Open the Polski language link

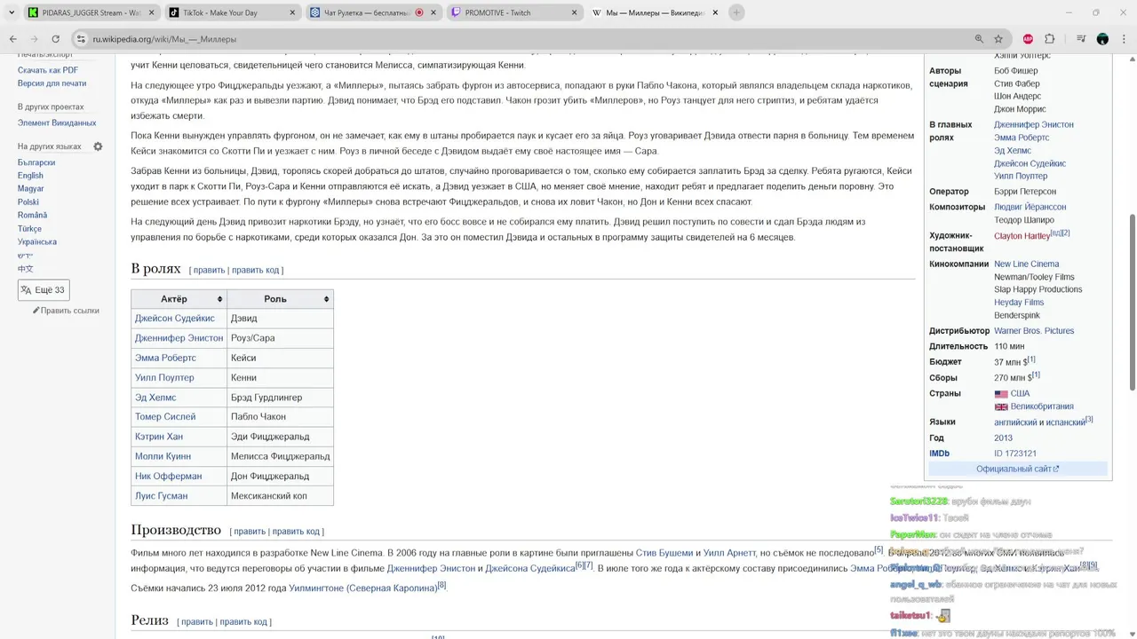28,202
